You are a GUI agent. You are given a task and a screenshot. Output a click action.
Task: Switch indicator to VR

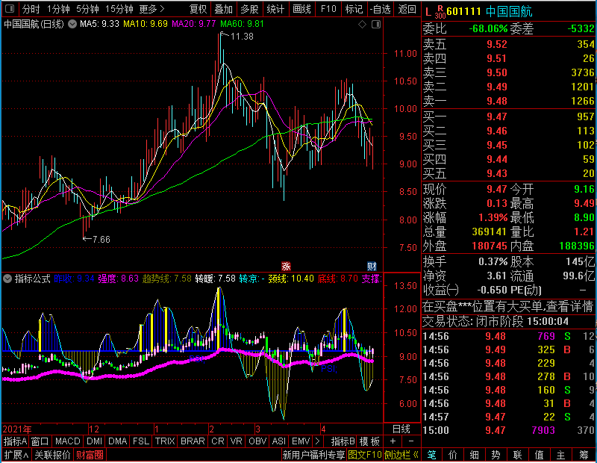click(x=236, y=441)
